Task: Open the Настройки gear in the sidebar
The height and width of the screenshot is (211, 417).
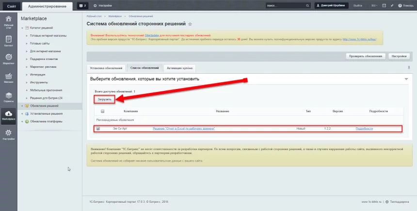Action: pyautogui.click(x=8, y=134)
